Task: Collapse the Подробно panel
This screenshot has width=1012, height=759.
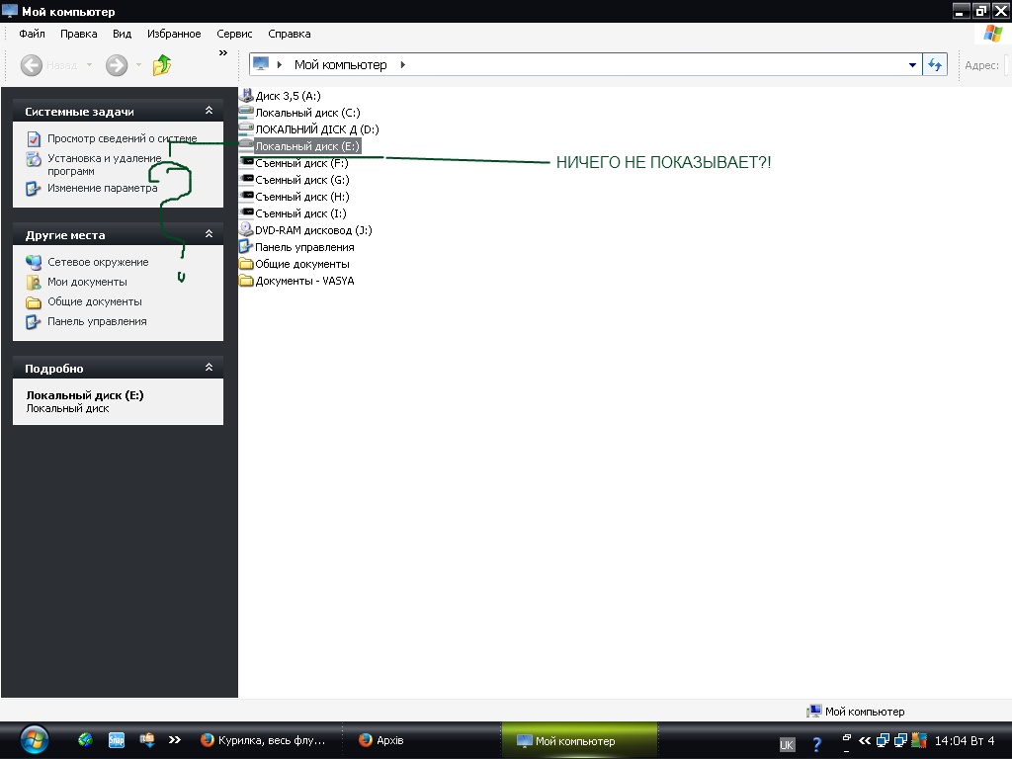Action: [x=210, y=368]
